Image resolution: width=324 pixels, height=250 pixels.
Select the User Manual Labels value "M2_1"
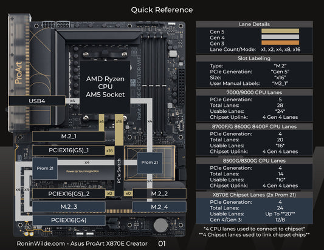pos(280,84)
